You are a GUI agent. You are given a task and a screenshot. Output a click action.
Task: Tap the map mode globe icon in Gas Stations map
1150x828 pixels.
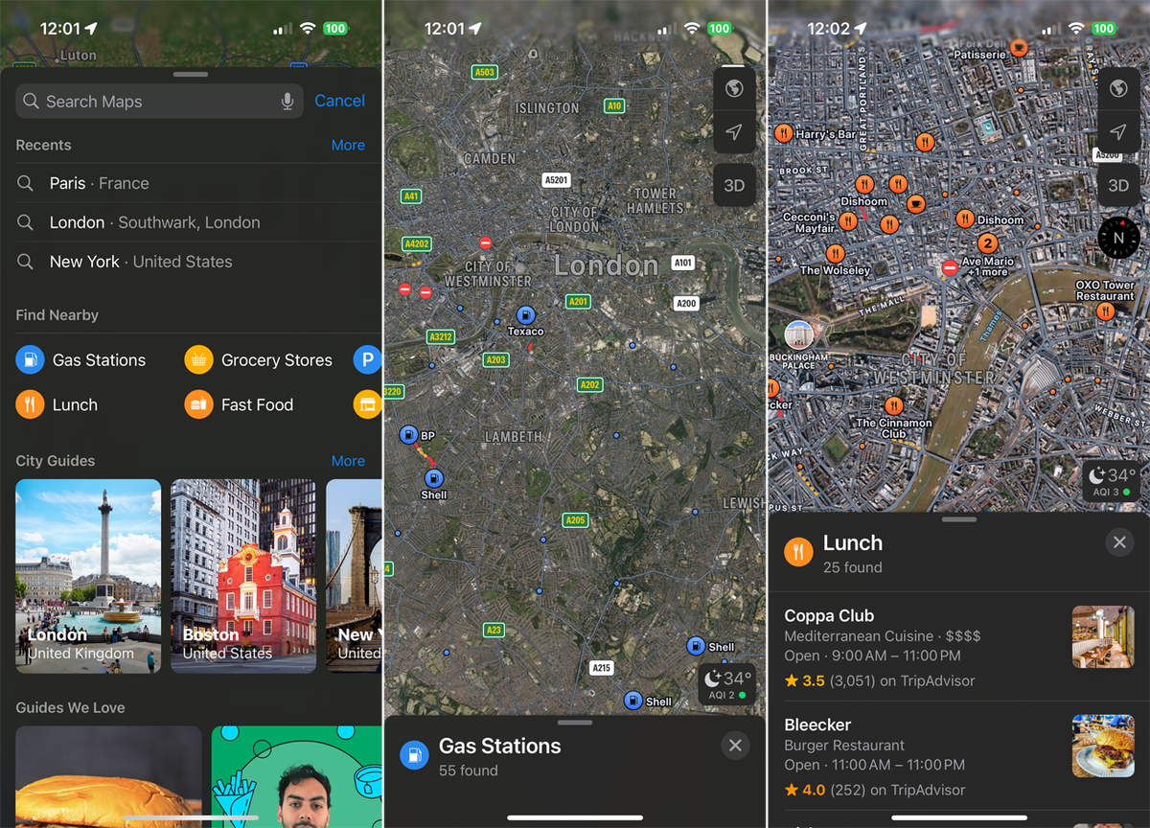click(734, 89)
